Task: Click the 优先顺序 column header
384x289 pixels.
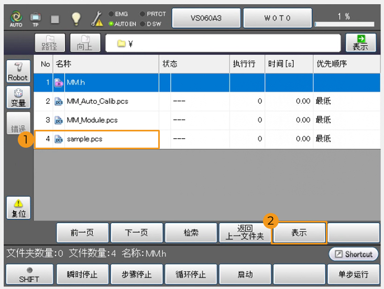Action: 347,64
